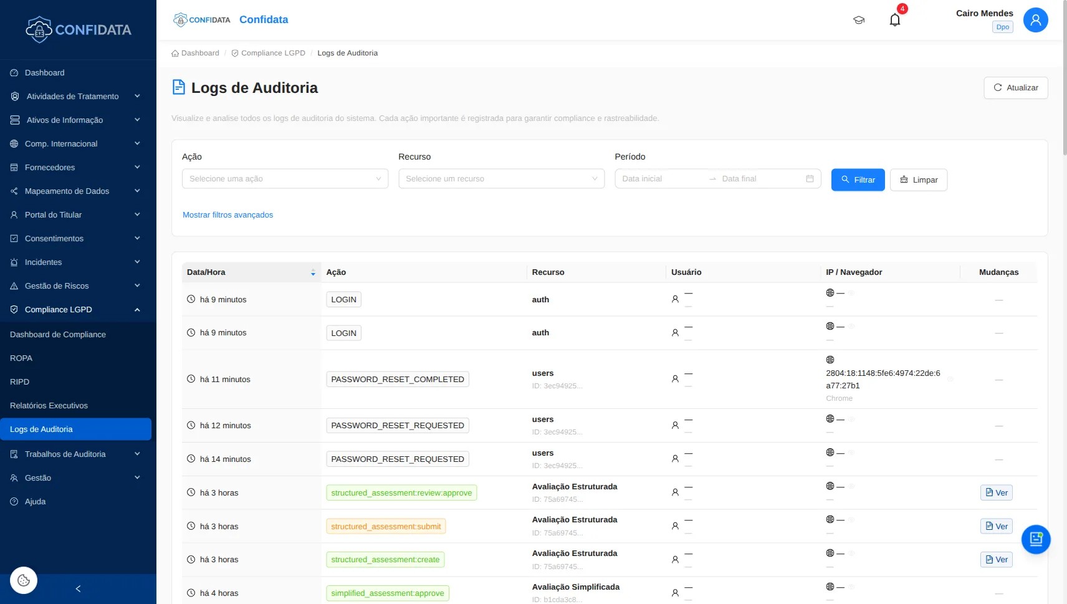Open cookie preferences via bottom-left icon
Image resolution: width=1067 pixels, height=604 pixels.
[23, 580]
